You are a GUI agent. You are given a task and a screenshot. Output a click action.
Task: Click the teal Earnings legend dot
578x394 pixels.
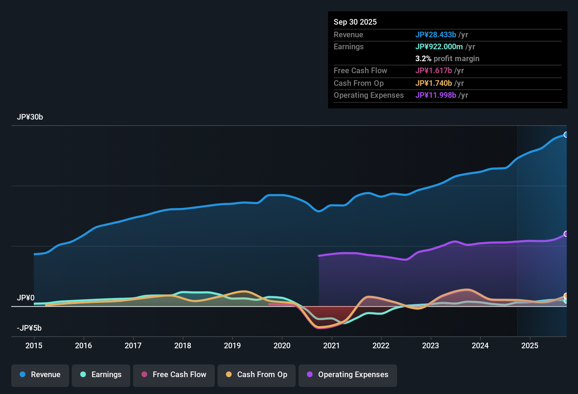pyautogui.click(x=83, y=375)
